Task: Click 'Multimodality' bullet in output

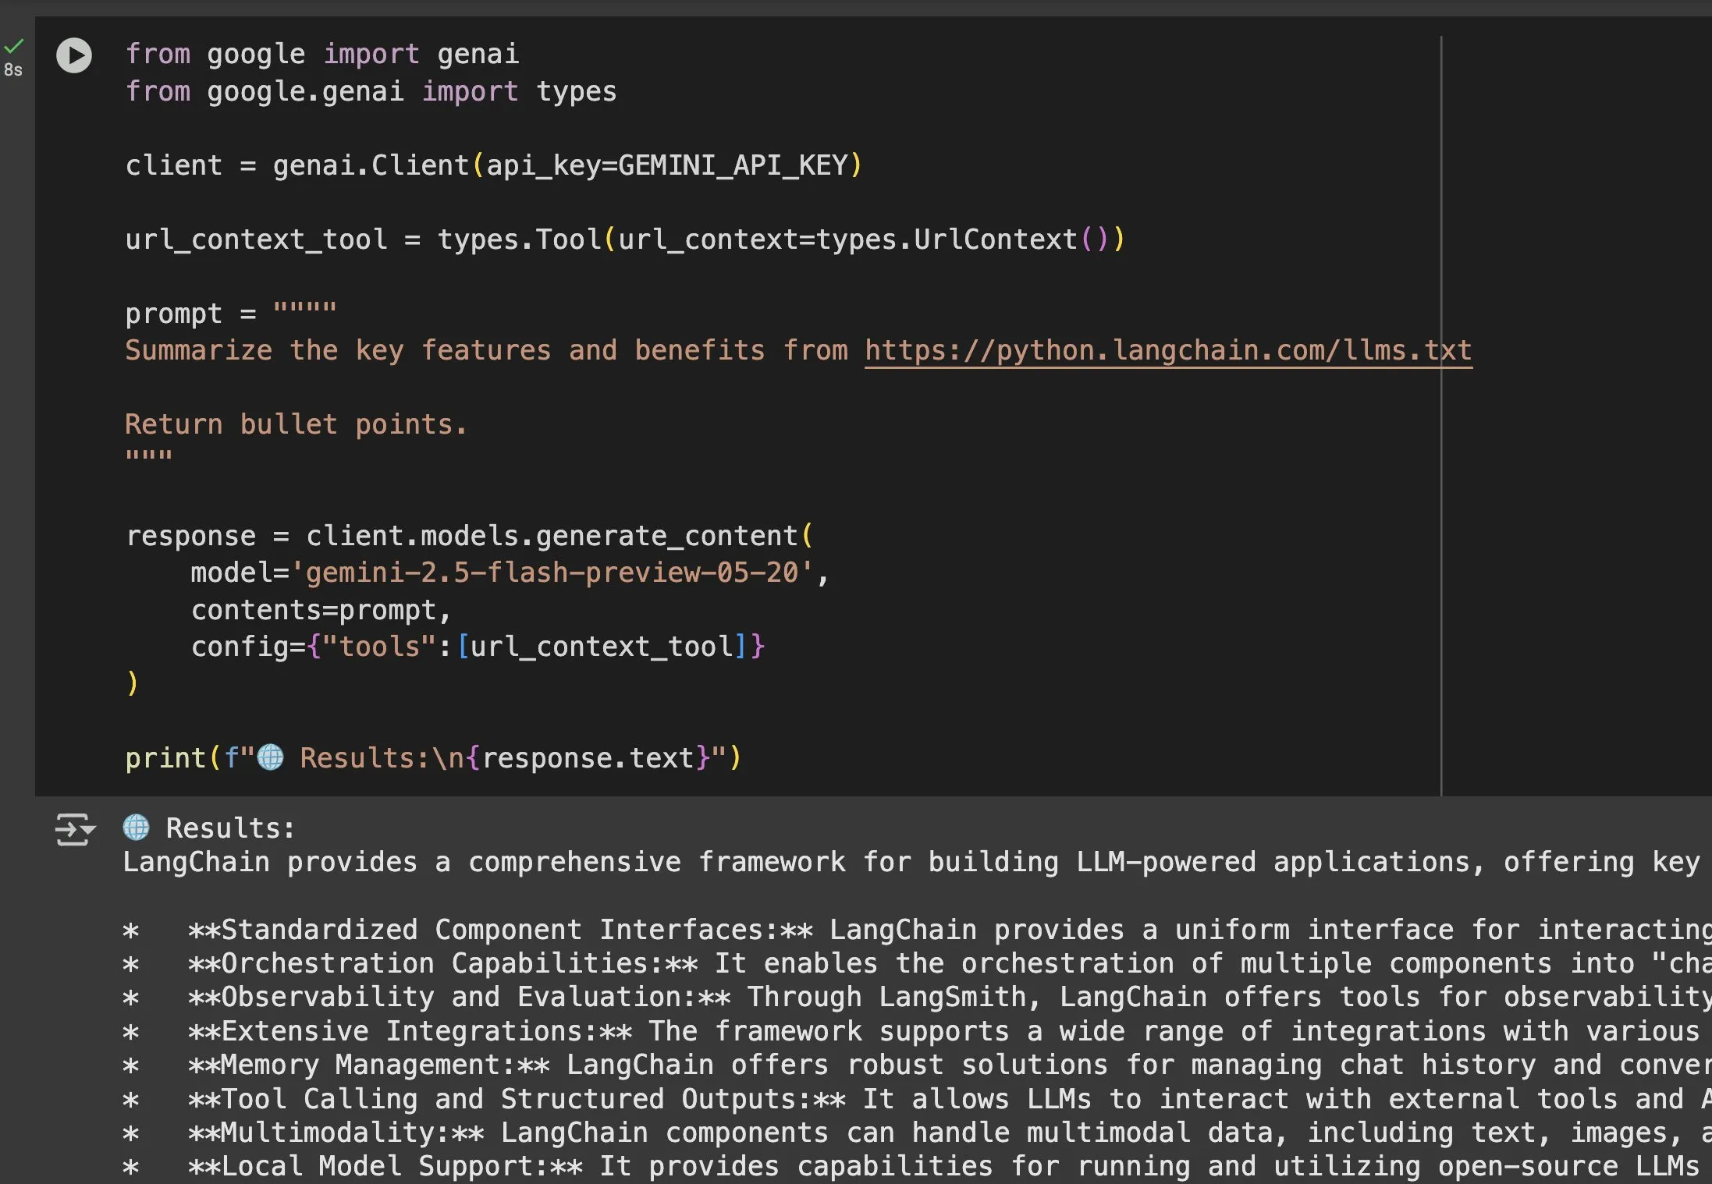Action: [x=918, y=1133]
